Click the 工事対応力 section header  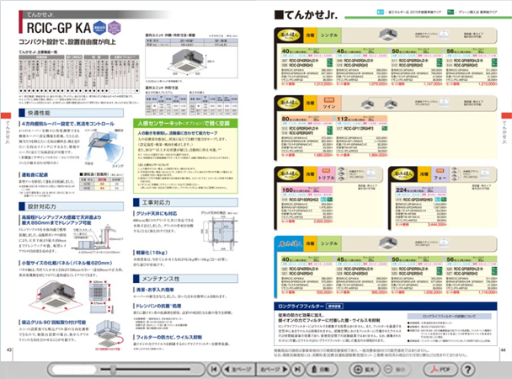tap(185, 202)
